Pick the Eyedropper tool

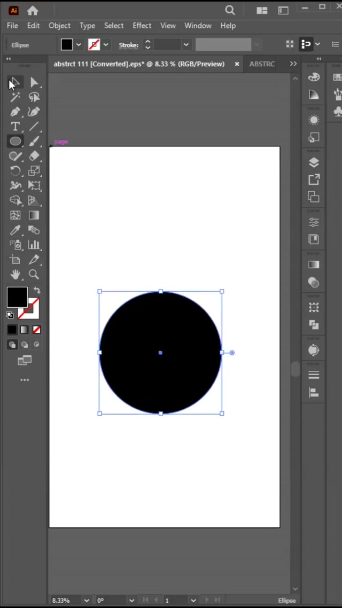pyautogui.click(x=15, y=230)
